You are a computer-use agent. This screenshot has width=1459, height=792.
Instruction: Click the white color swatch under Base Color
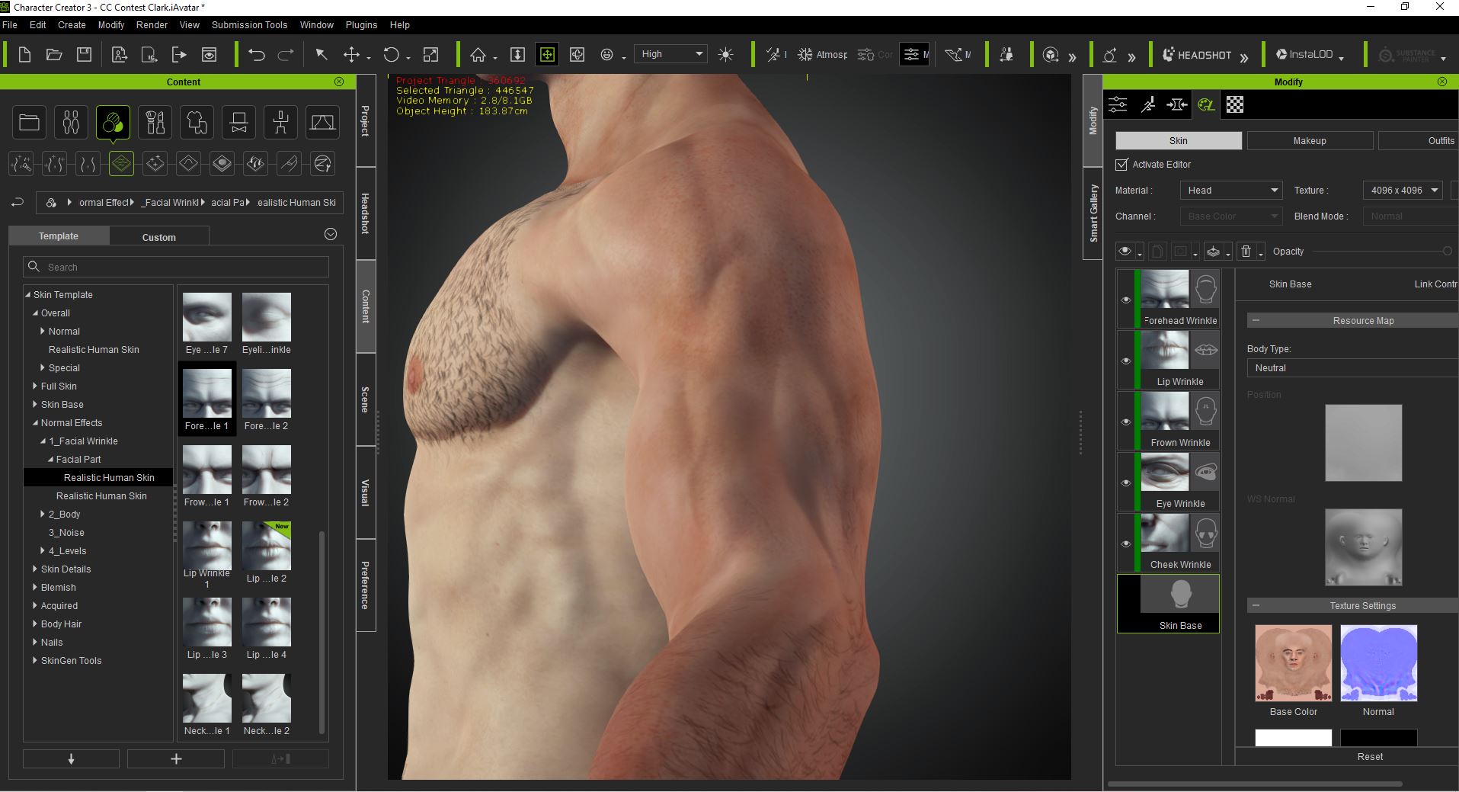(1293, 737)
